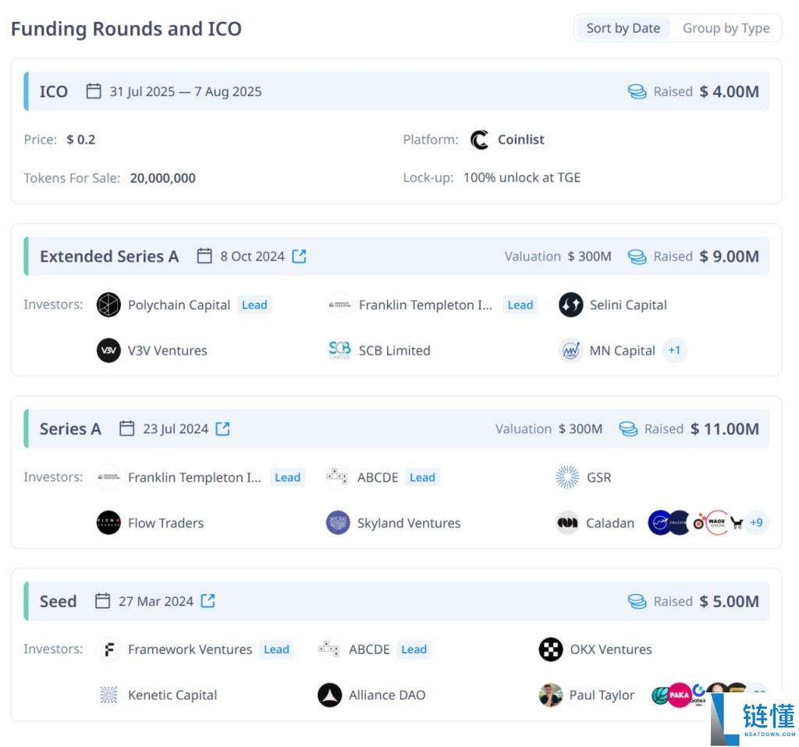Expand the +9 more Series A investors
This screenshot has height=747, width=799.
pos(756,523)
